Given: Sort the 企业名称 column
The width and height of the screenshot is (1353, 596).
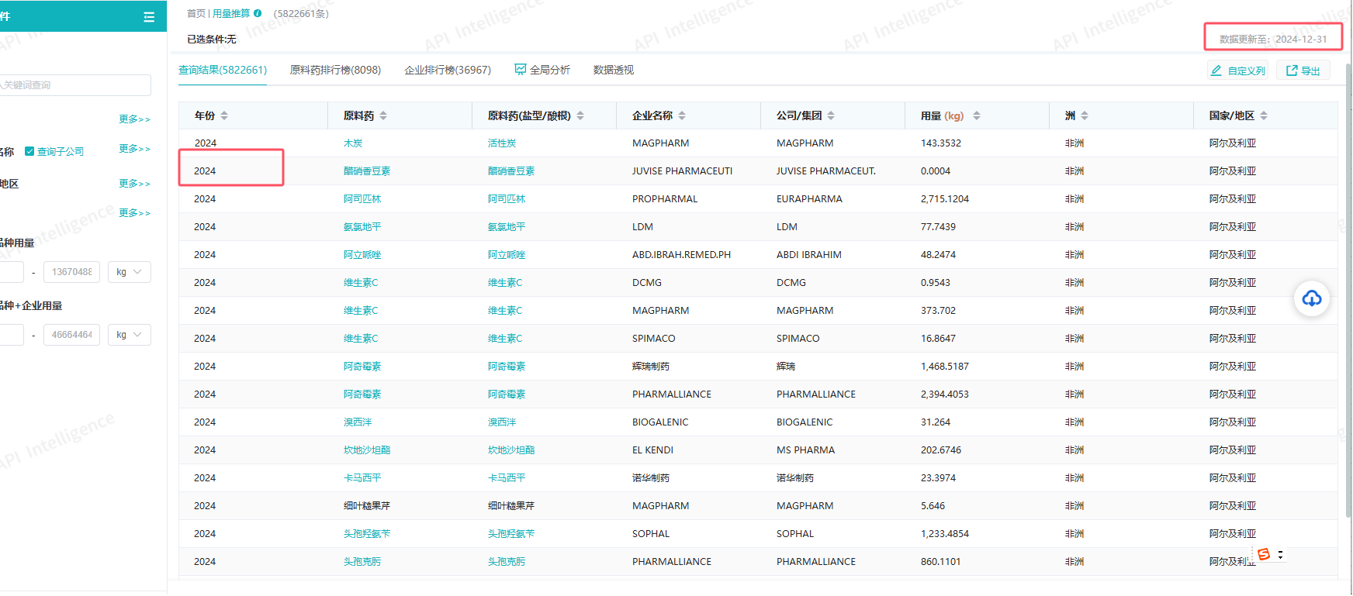Looking at the screenshot, I should (682, 115).
